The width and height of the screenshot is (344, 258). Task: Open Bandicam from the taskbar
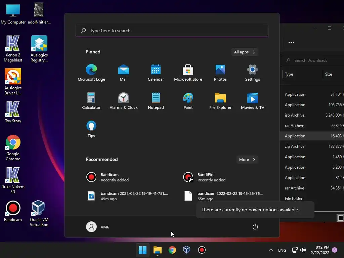click(x=202, y=250)
